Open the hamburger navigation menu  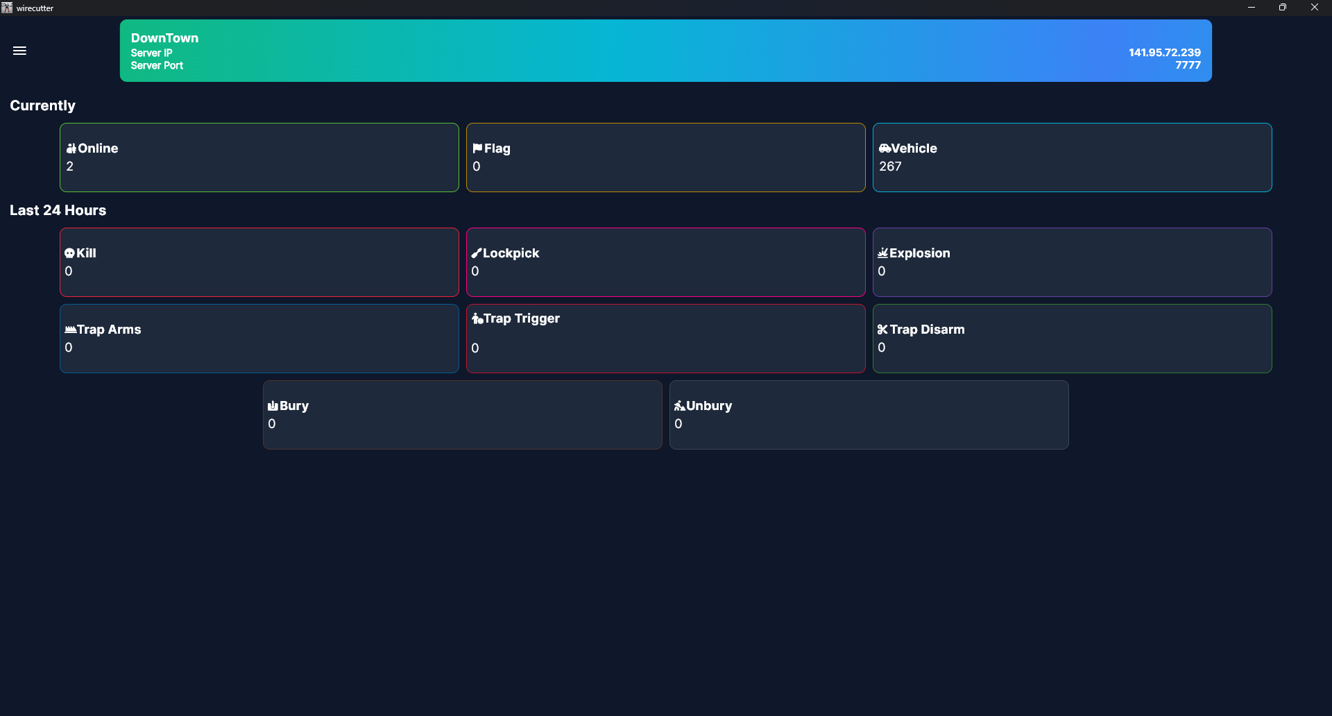[19, 51]
